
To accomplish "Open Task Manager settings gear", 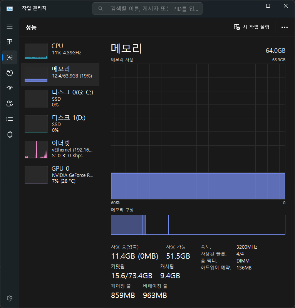I will [10, 298].
